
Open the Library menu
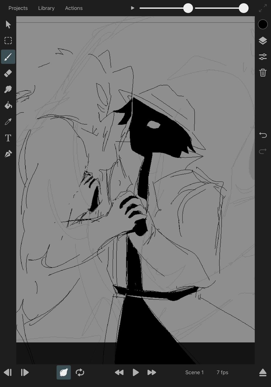46,8
